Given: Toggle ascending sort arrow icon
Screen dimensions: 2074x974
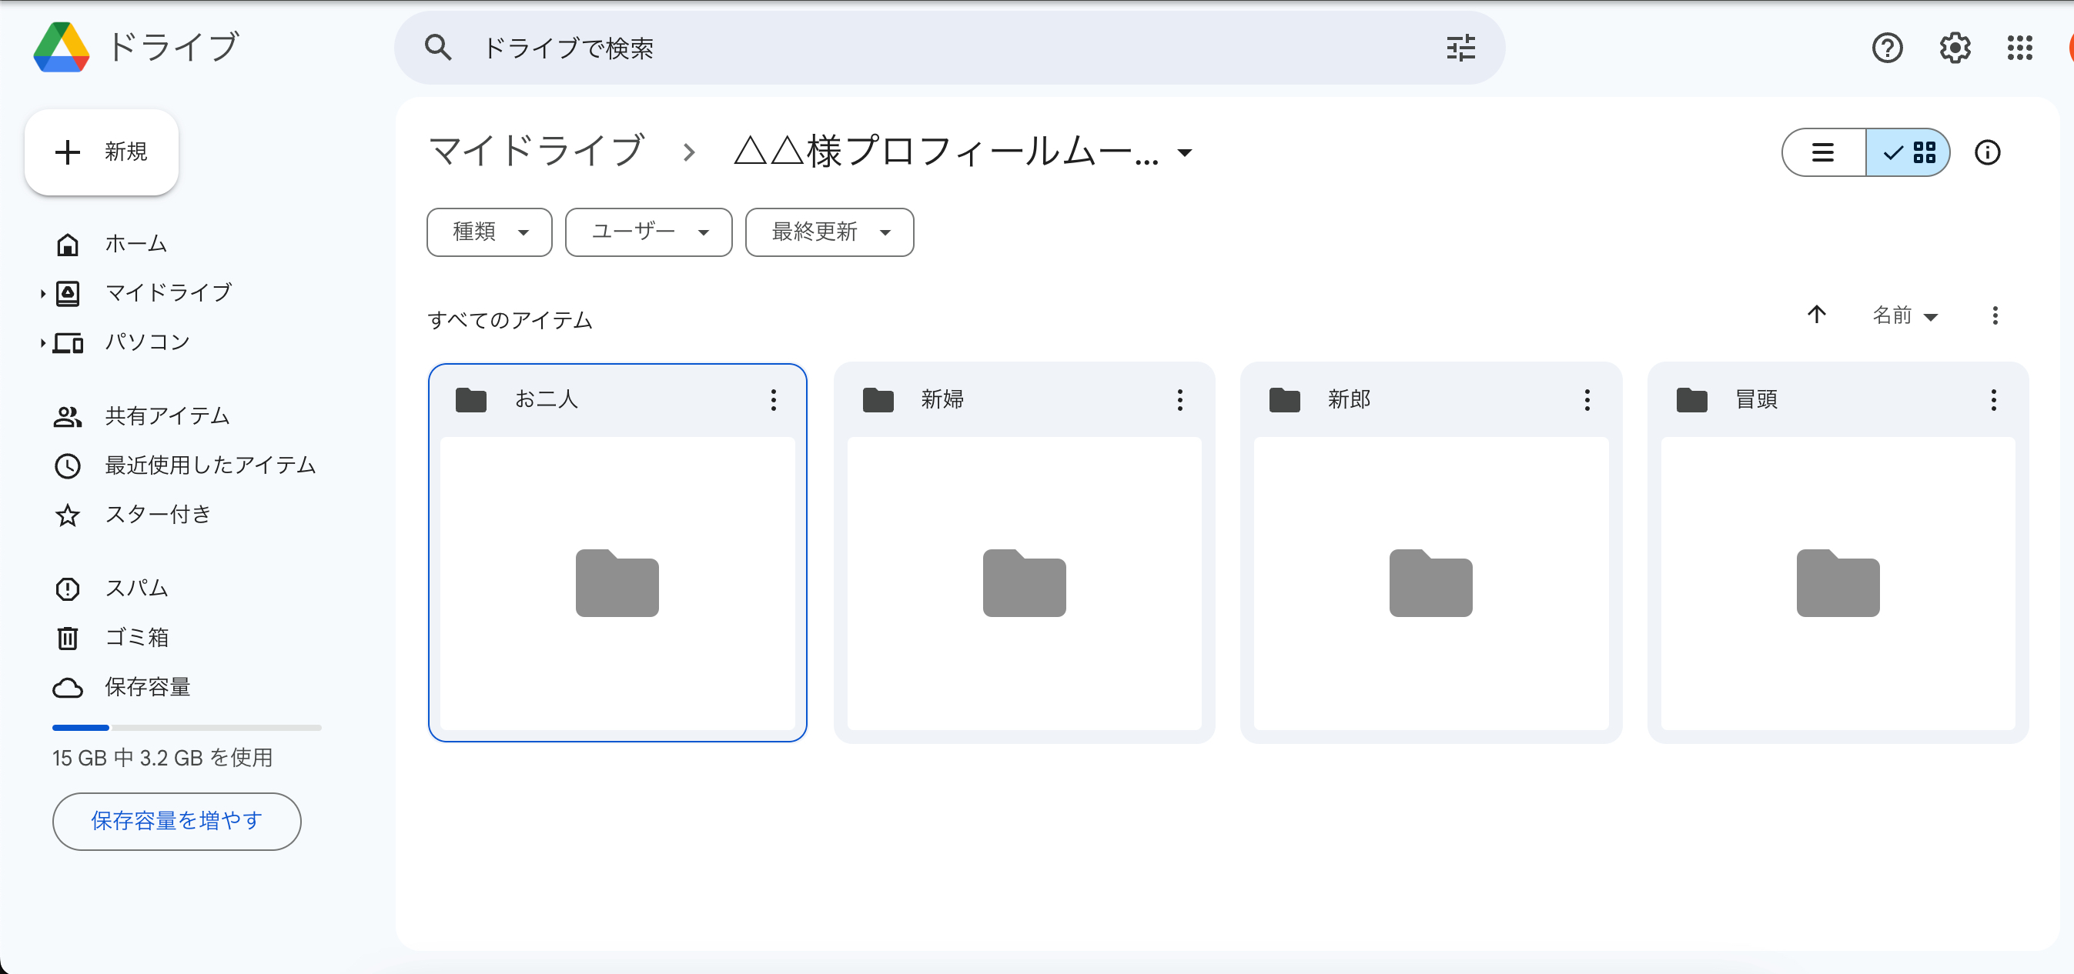Looking at the screenshot, I should click(1816, 315).
